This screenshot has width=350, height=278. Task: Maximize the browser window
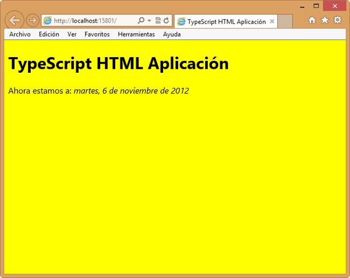316,6
